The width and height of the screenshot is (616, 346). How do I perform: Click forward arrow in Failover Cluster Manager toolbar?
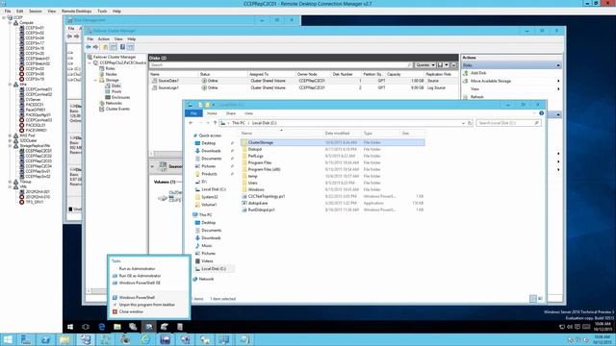coord(95,47)
